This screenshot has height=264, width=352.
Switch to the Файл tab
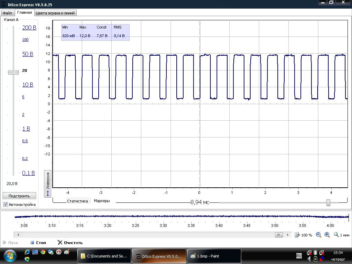click(8, 13)
